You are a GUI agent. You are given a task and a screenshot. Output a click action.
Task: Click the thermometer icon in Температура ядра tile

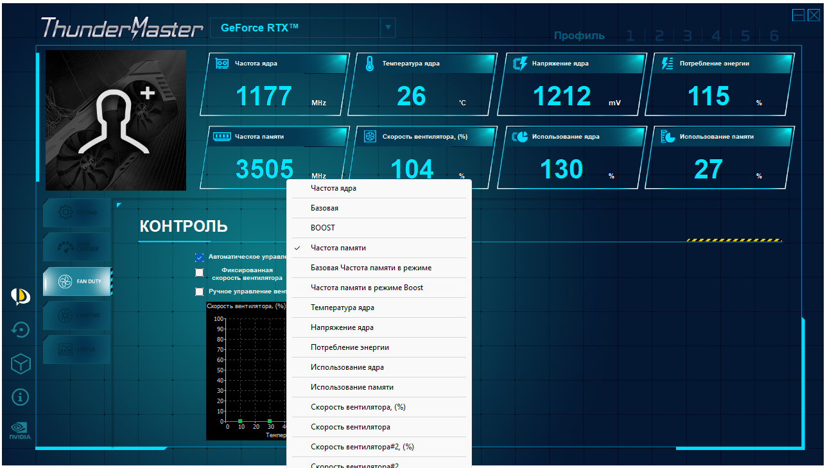coord(369,64)
